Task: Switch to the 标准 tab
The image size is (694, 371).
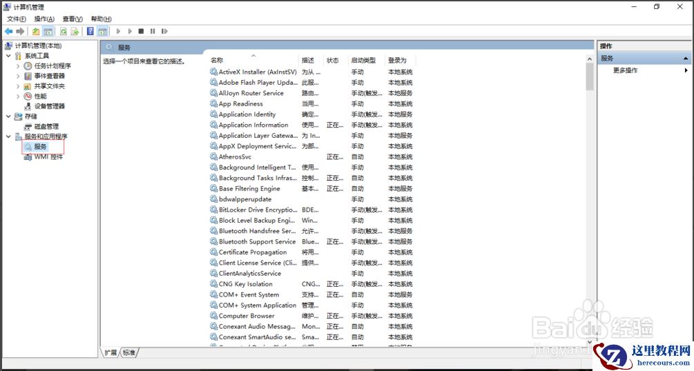Action: pyautogui.click(x=129, y=352)
